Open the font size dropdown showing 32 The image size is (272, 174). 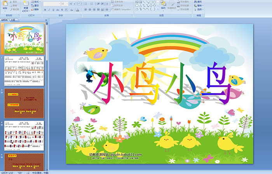point(65,4)
